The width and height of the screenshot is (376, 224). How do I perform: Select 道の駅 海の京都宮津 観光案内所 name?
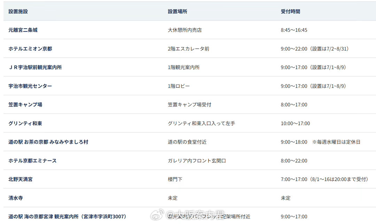(x=68, y=217)
